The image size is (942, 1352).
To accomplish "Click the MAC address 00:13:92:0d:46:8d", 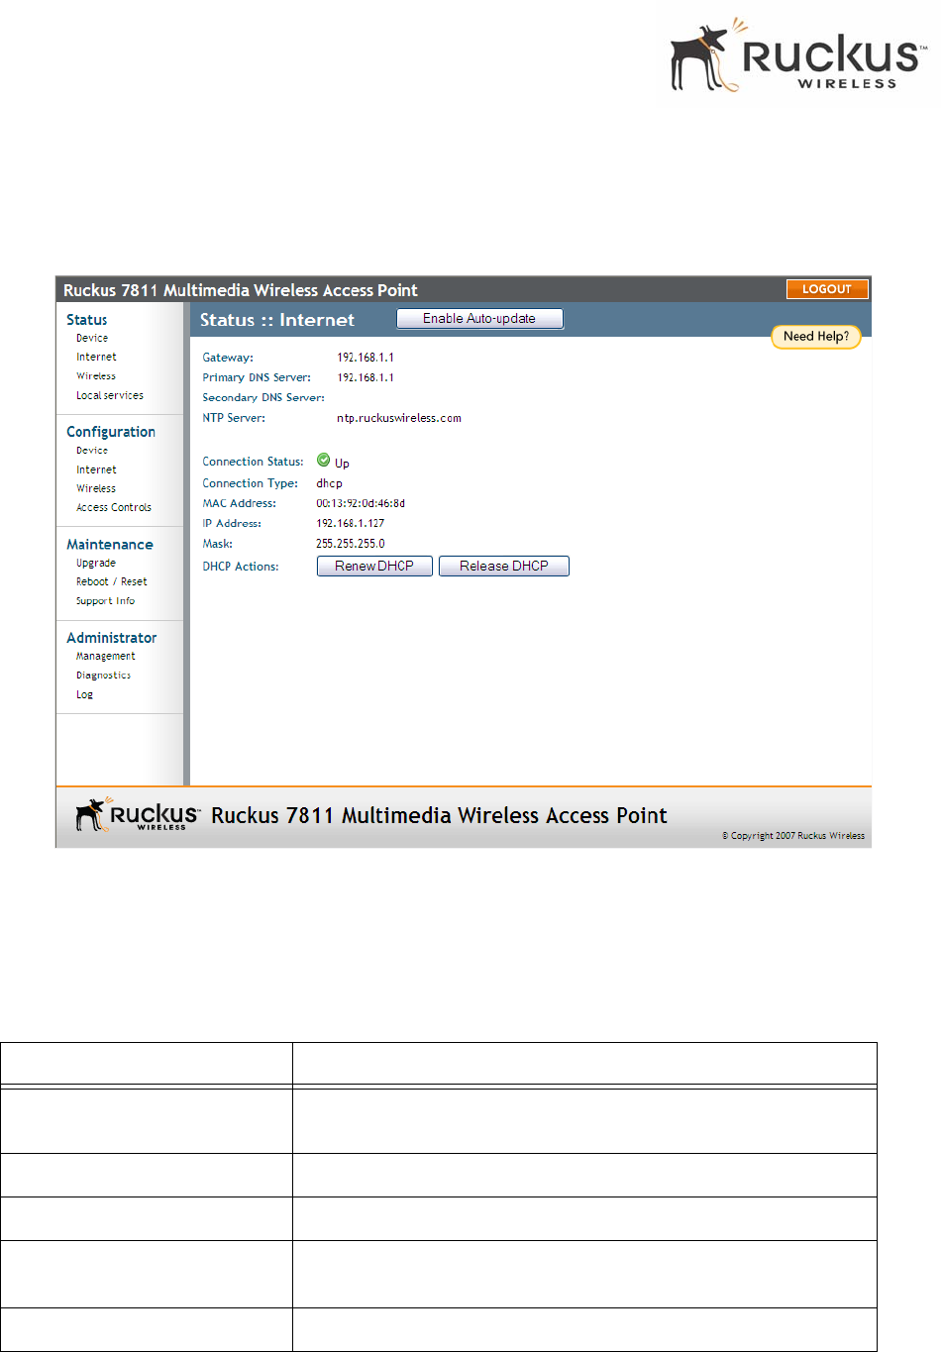I will [x=361, y=503].
